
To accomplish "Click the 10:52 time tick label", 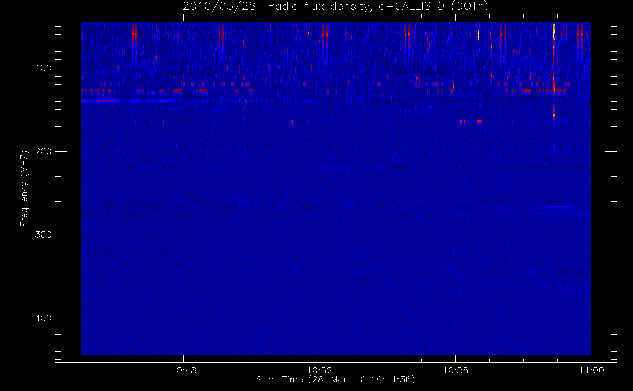I will coord(320,370).
